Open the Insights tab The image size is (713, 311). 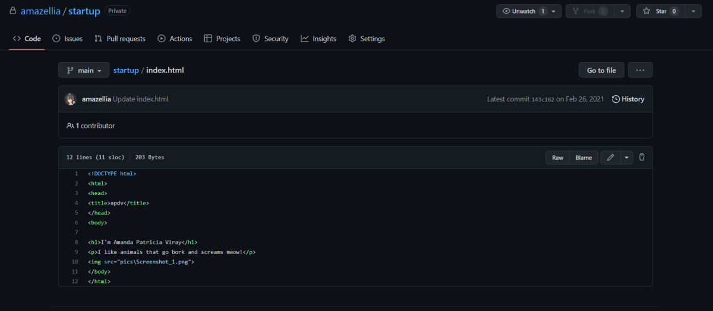318,39
